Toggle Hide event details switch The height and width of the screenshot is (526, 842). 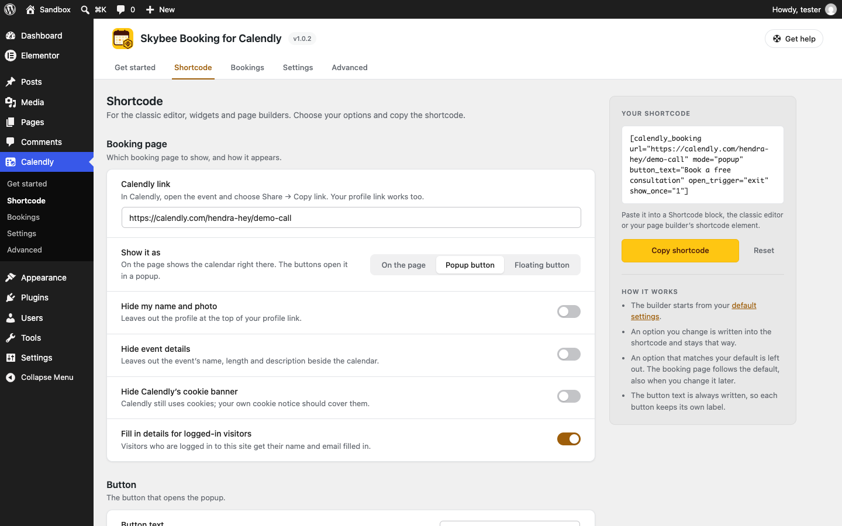568,354
